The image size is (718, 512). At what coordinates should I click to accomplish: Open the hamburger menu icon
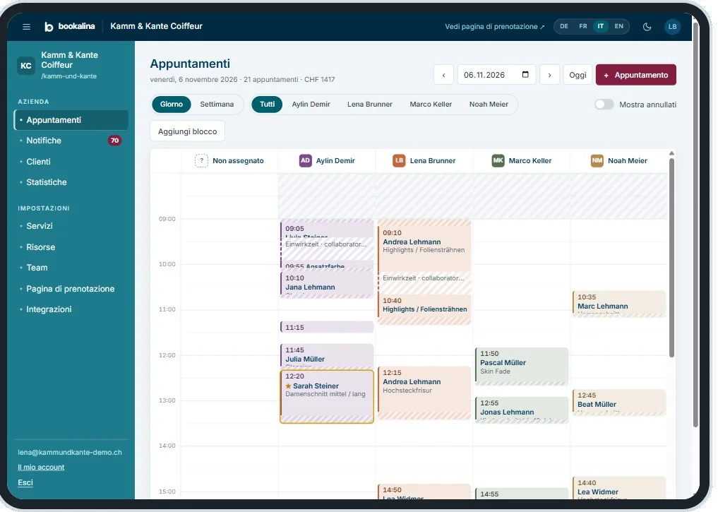point(27,27)
